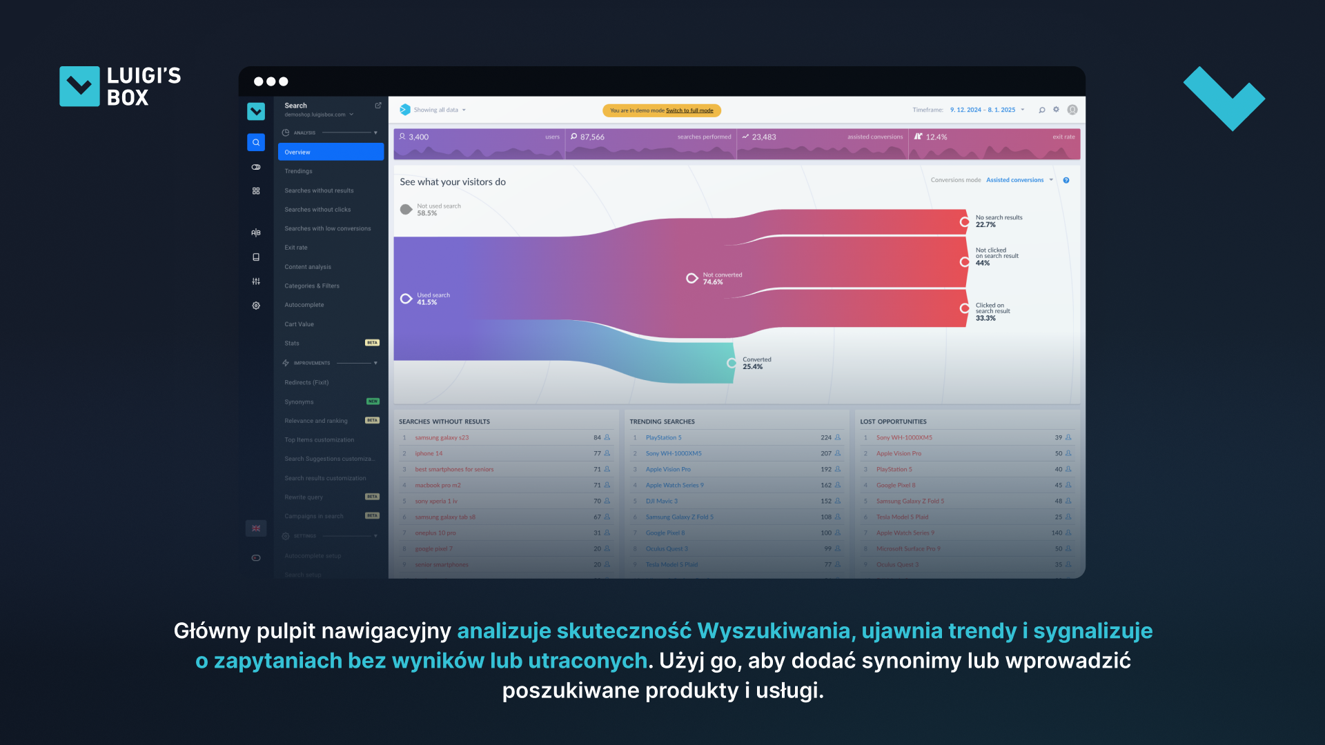Screen dimensions: 1325x745
Task: Click Tesla Model S Plaid lost opportunity link
Action: tap(902, 517)
